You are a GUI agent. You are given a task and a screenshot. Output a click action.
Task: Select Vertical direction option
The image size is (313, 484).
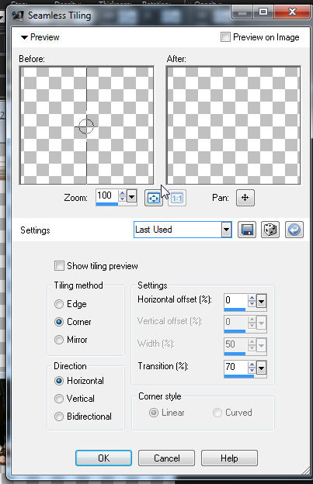(x=59, y=399)
